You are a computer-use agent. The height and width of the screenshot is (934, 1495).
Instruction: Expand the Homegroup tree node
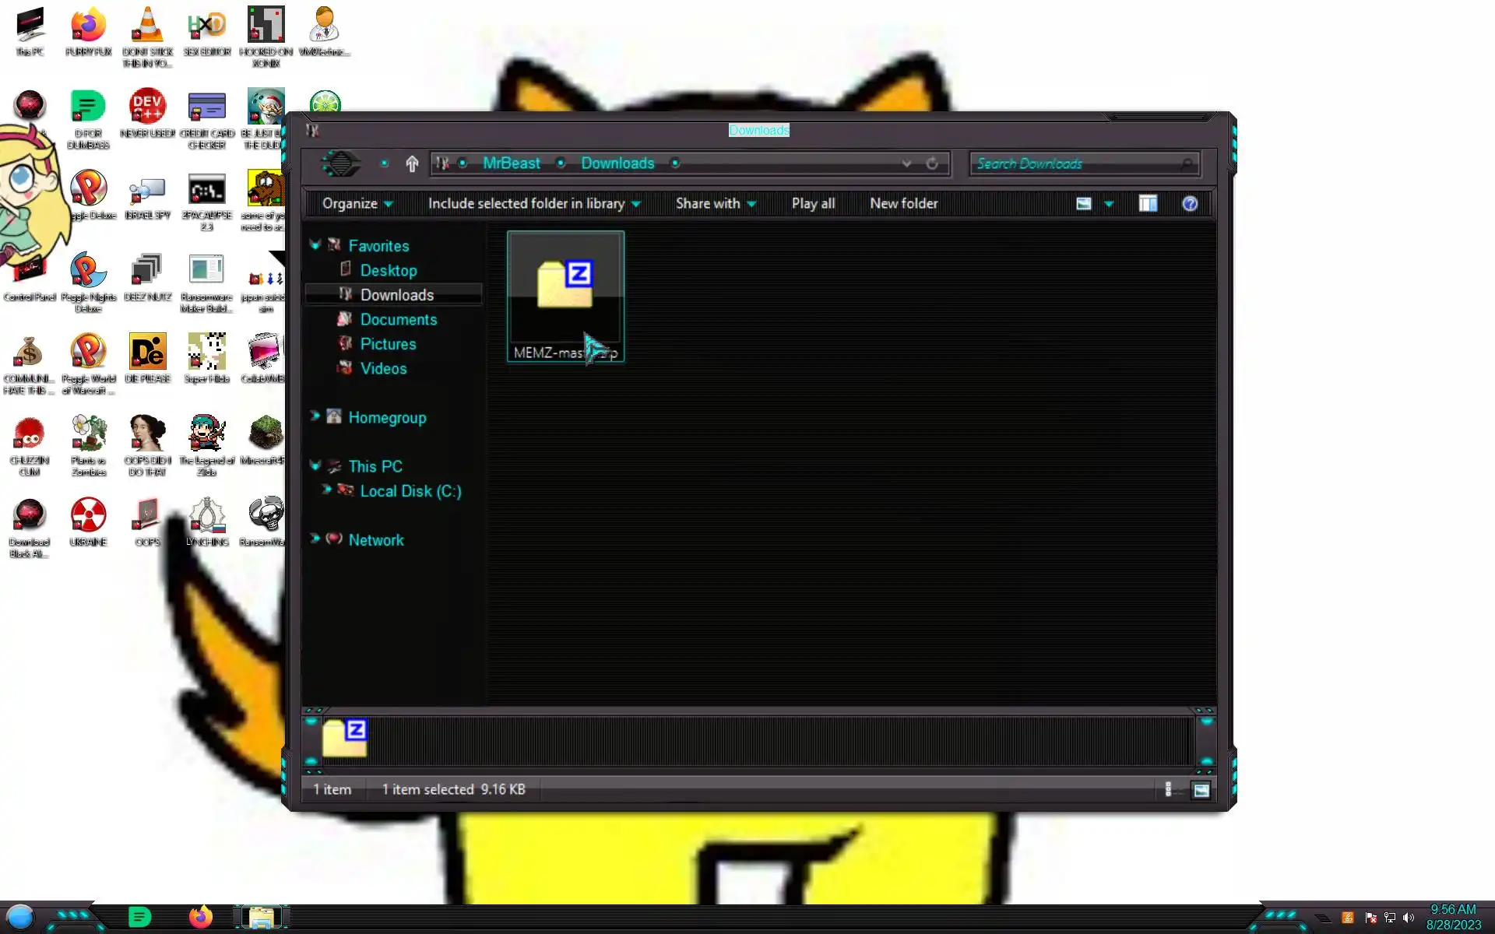(315, 416)
